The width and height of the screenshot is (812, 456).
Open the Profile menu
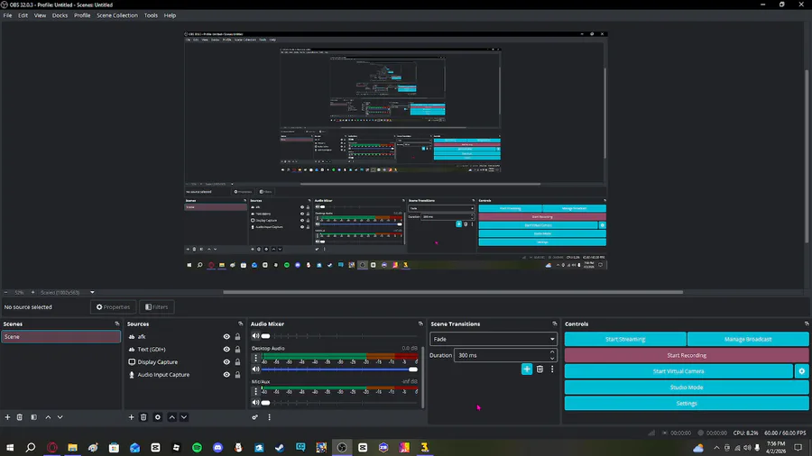(x=82, y=15)
